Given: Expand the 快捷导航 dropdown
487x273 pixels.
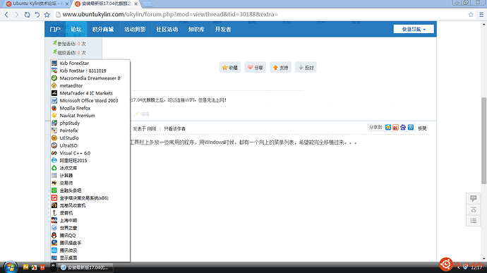Looking at the screenshot, I should [x=414, y=29].
